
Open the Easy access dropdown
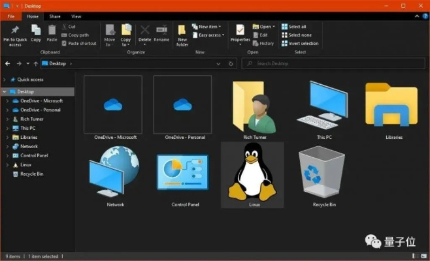pos(210,35)
